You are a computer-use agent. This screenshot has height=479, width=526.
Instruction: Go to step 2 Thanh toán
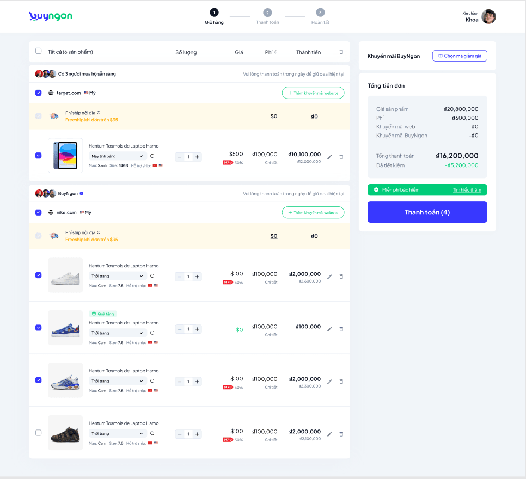[x=267, y=16]
